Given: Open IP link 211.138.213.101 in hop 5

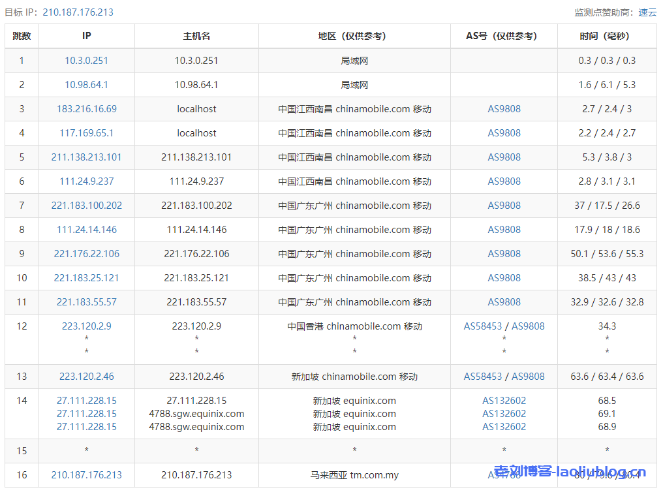Looking at the screenshot, I should [x=86, y=157].
